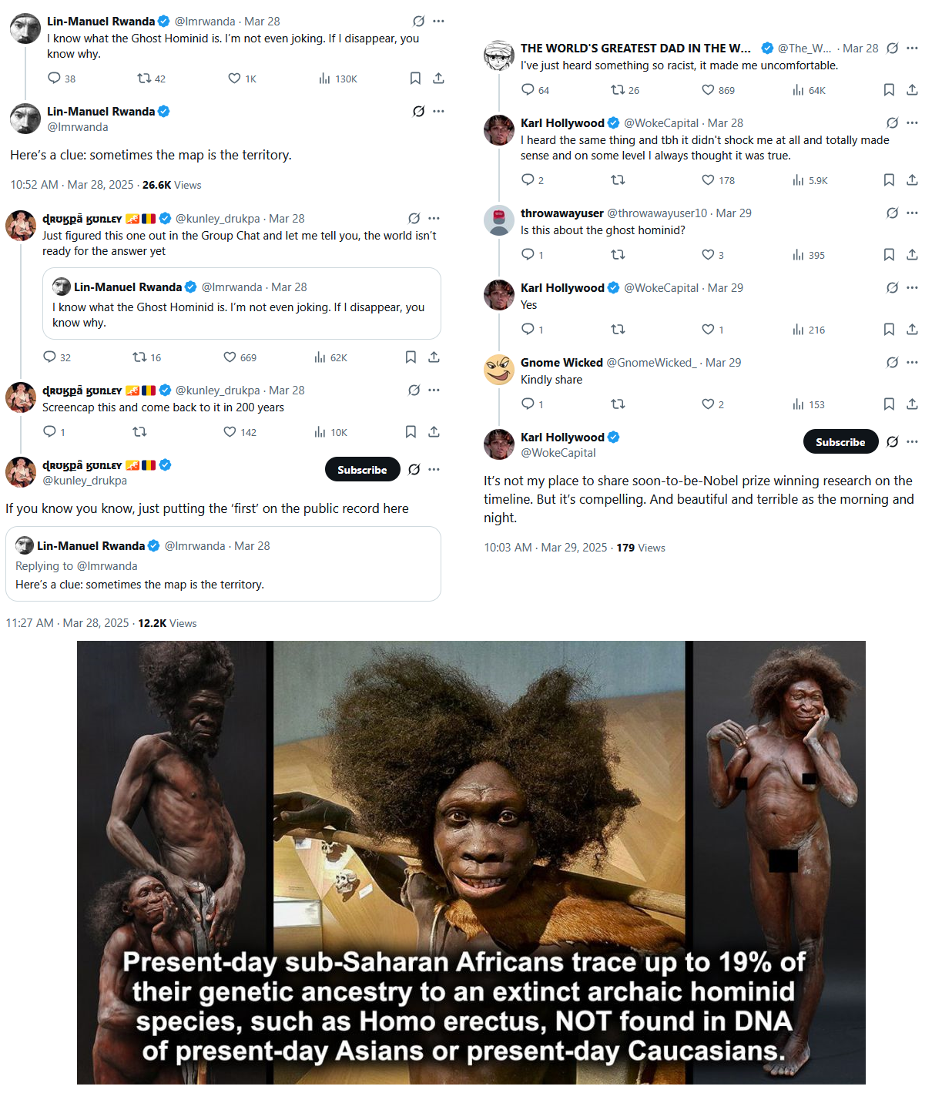942x1103 pixels.
Task: Subscribe to kunley_drukpa
Action: tap(363, 470)
